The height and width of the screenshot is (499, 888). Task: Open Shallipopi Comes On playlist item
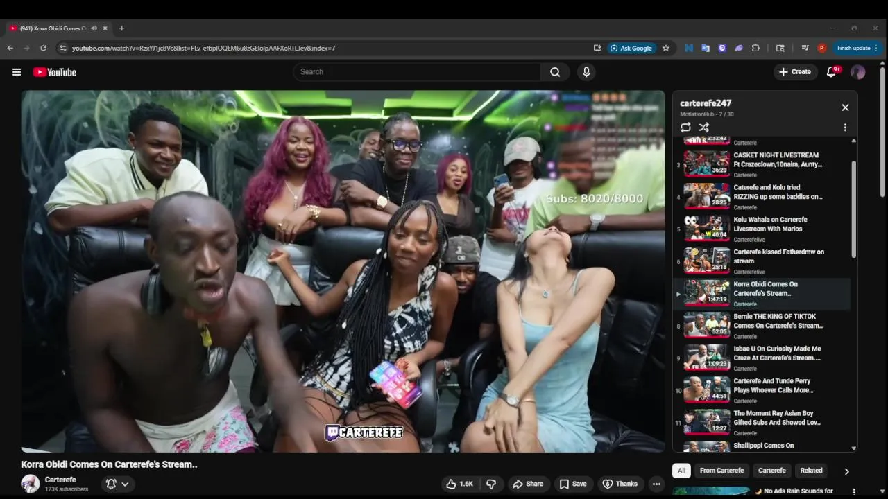pyautogui.click(x=762, y=446)
